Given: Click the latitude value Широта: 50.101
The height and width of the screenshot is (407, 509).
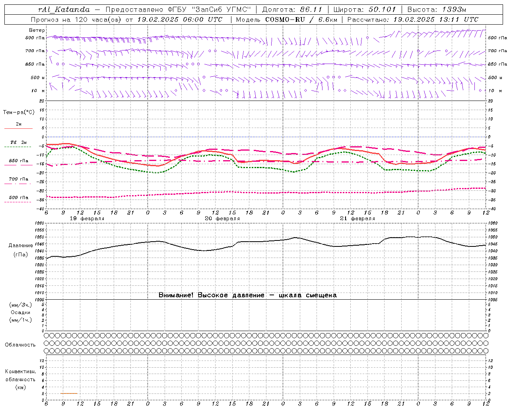Looking at the screenshot, I should (365, 10).
